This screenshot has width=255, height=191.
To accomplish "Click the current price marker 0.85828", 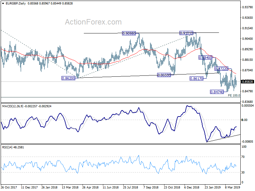I will (x=247, y=81).
